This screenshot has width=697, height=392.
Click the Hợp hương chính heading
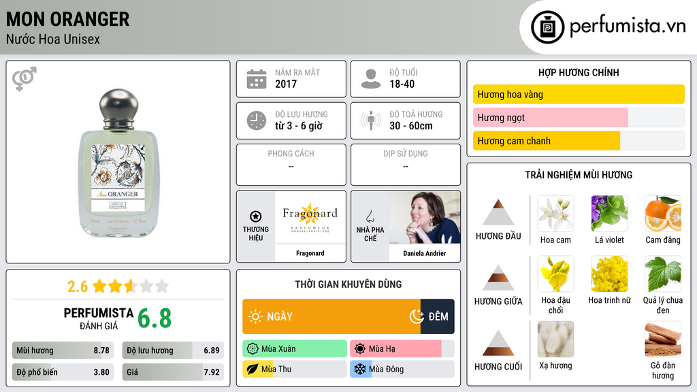(579, 72)
